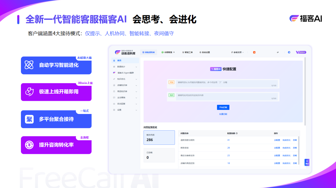Open the blue user account icon
This screenshot has width=336, height=188.
click(x=289, y=52)
